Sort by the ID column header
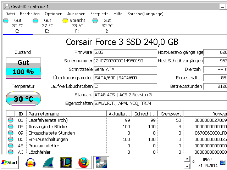Image resolution: width=227 pixels, height=170 pixels. click(21, 114)
